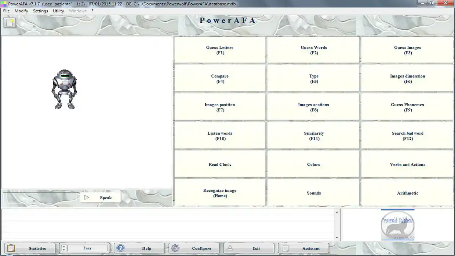455x256 pixels.
Task: Open the Settings menu
Action: coord(40,11)
